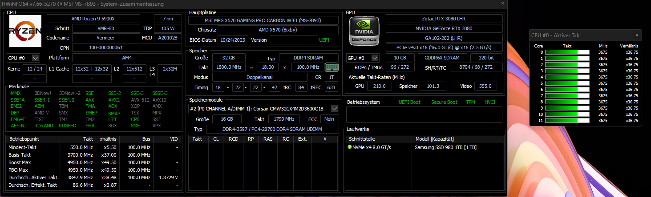Image resolution: width=651 pixels, height=197 pixels.
Task: Click the AVX2 feature label
Action: 114,100
